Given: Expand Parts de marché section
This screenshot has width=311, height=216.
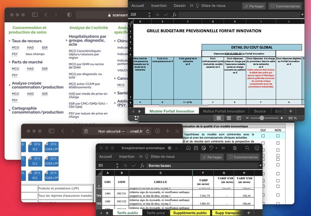Looking at the screenshot, I should point(10,62).
